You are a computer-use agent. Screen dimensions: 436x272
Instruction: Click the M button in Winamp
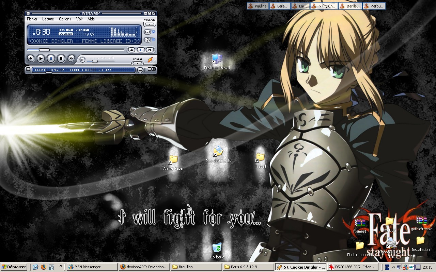pyautogui.click(x=150, y=50)
